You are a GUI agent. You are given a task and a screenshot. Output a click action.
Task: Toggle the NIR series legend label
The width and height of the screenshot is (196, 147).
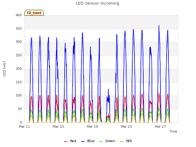click(129, 141)
